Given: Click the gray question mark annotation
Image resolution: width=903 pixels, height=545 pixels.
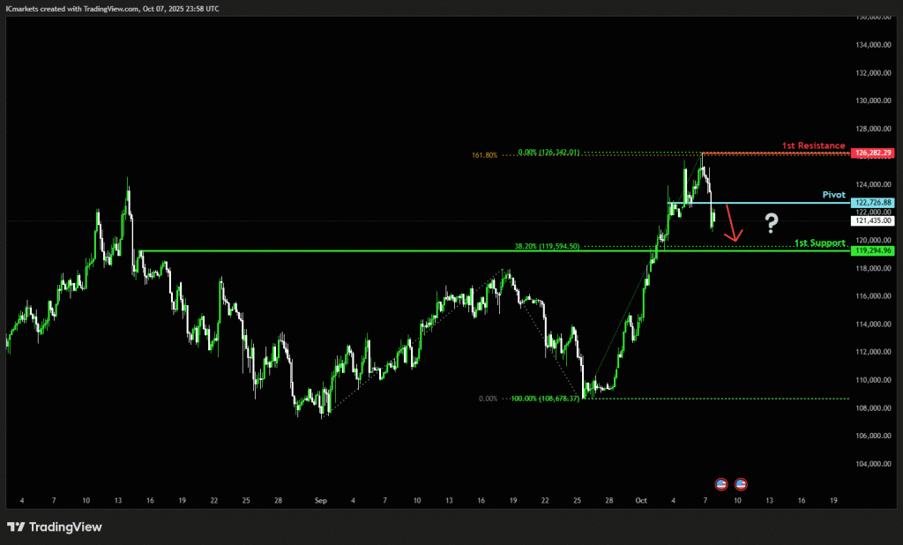Looking at the screenshot, I should pyautogui.click(x=772, y=222).
